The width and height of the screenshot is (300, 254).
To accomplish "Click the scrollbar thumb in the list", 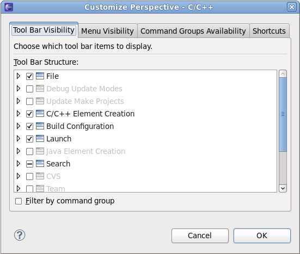I will coord(283,114).
